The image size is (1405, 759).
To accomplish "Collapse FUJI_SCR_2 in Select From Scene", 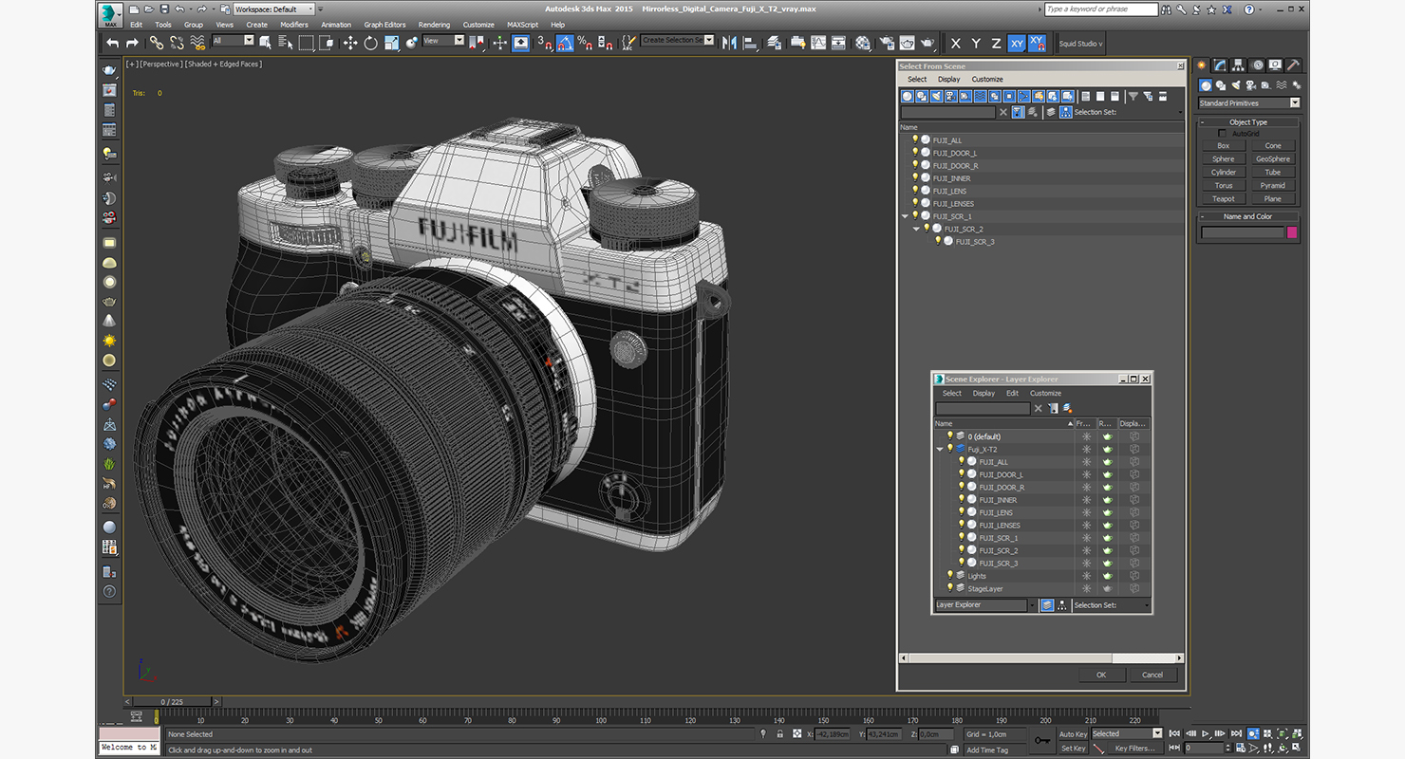I will [x=916, y=229].
